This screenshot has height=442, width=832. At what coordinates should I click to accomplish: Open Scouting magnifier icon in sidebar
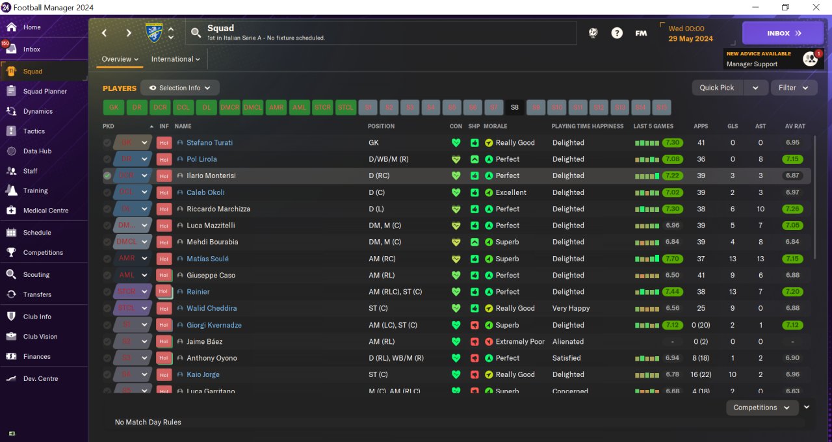pos(11,275)
